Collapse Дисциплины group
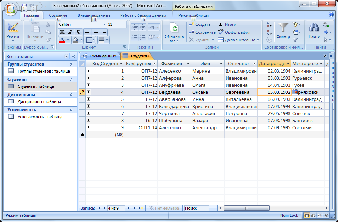The image size is (338, 222). pyautogui.click(x=71, y=95)
